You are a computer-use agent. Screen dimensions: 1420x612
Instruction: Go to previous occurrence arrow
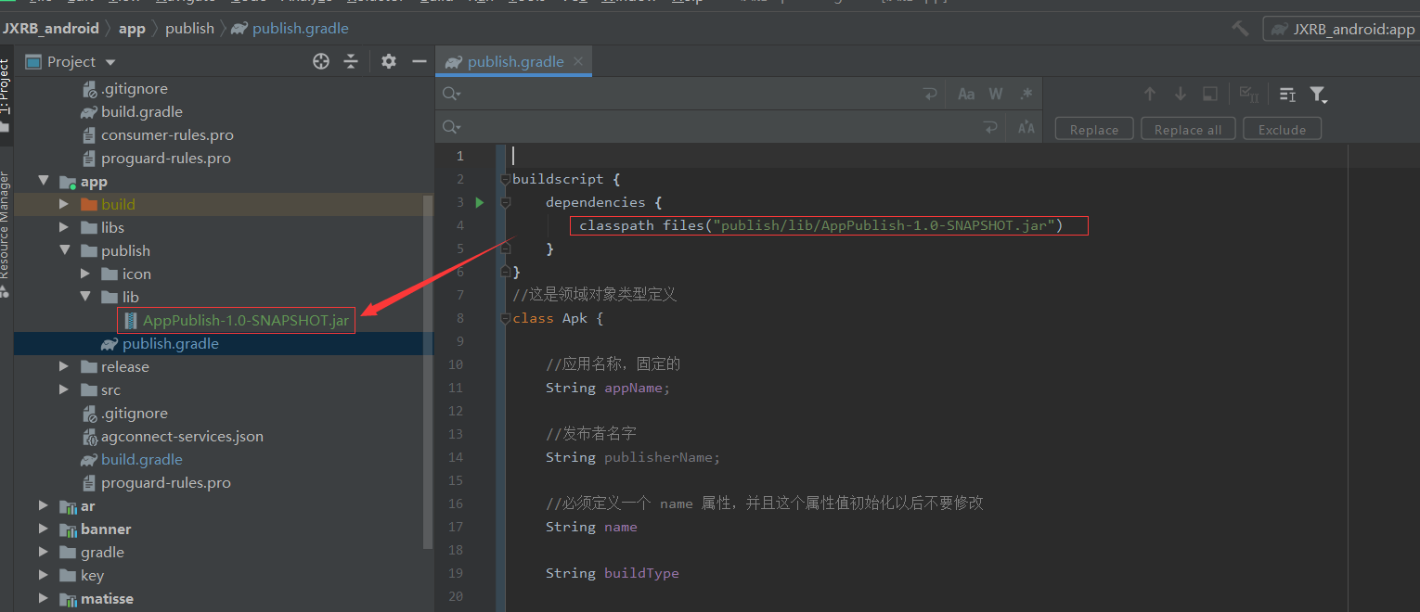[x=1150, y=94]
